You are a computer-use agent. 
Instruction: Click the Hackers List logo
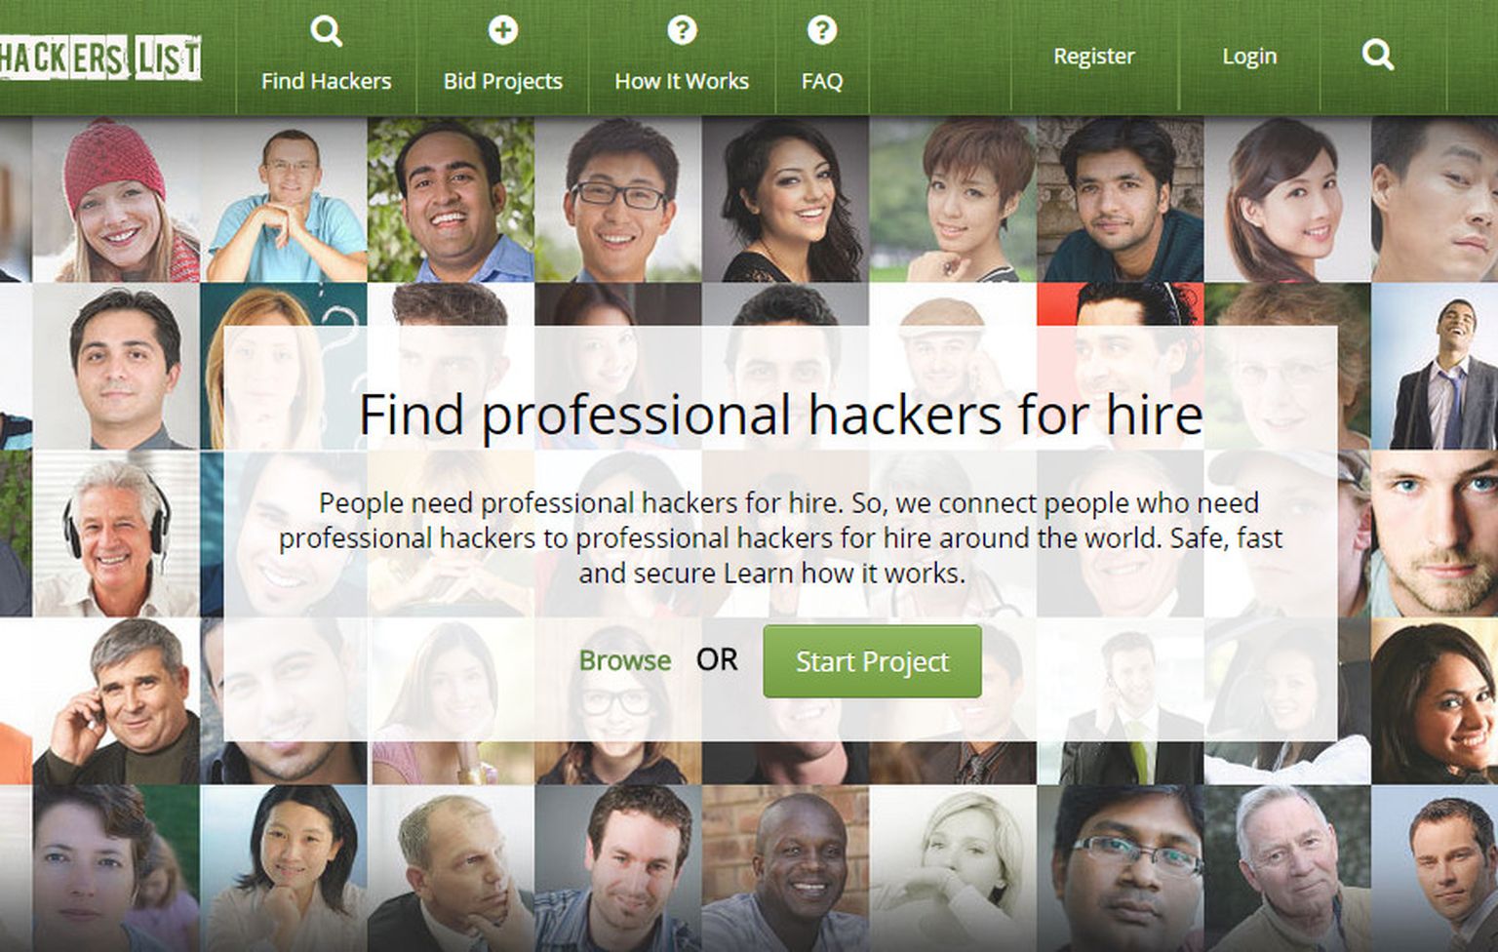point(99,59)
